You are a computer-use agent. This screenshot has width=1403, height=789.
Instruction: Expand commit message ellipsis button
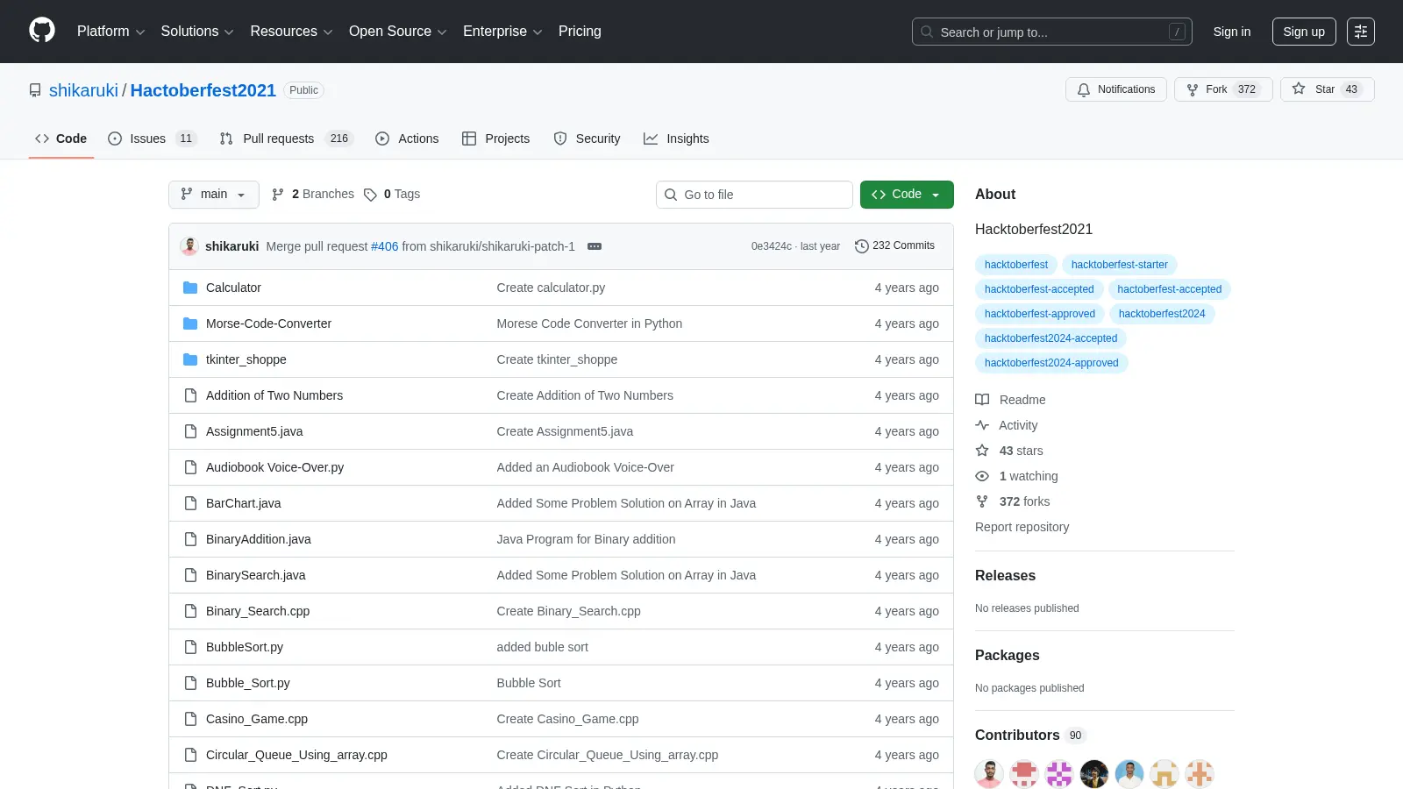click(595, 246)
